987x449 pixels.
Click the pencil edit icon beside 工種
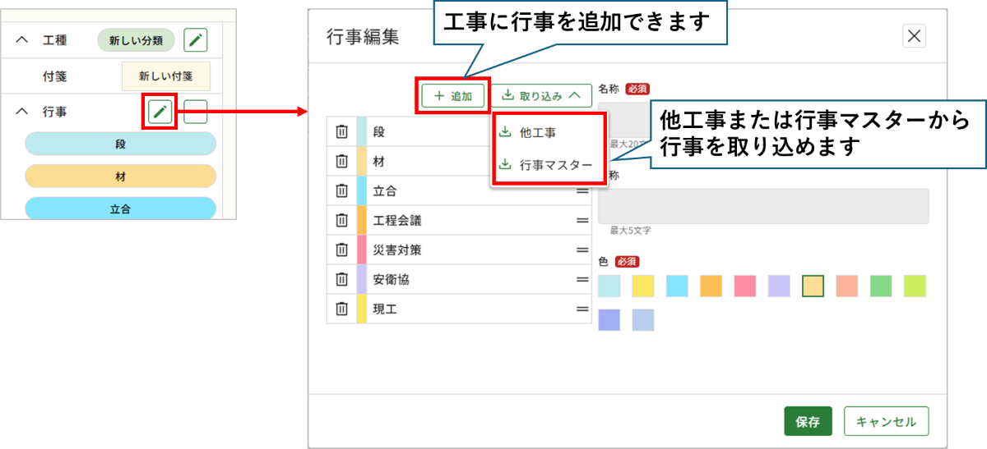tap(195, 39)
